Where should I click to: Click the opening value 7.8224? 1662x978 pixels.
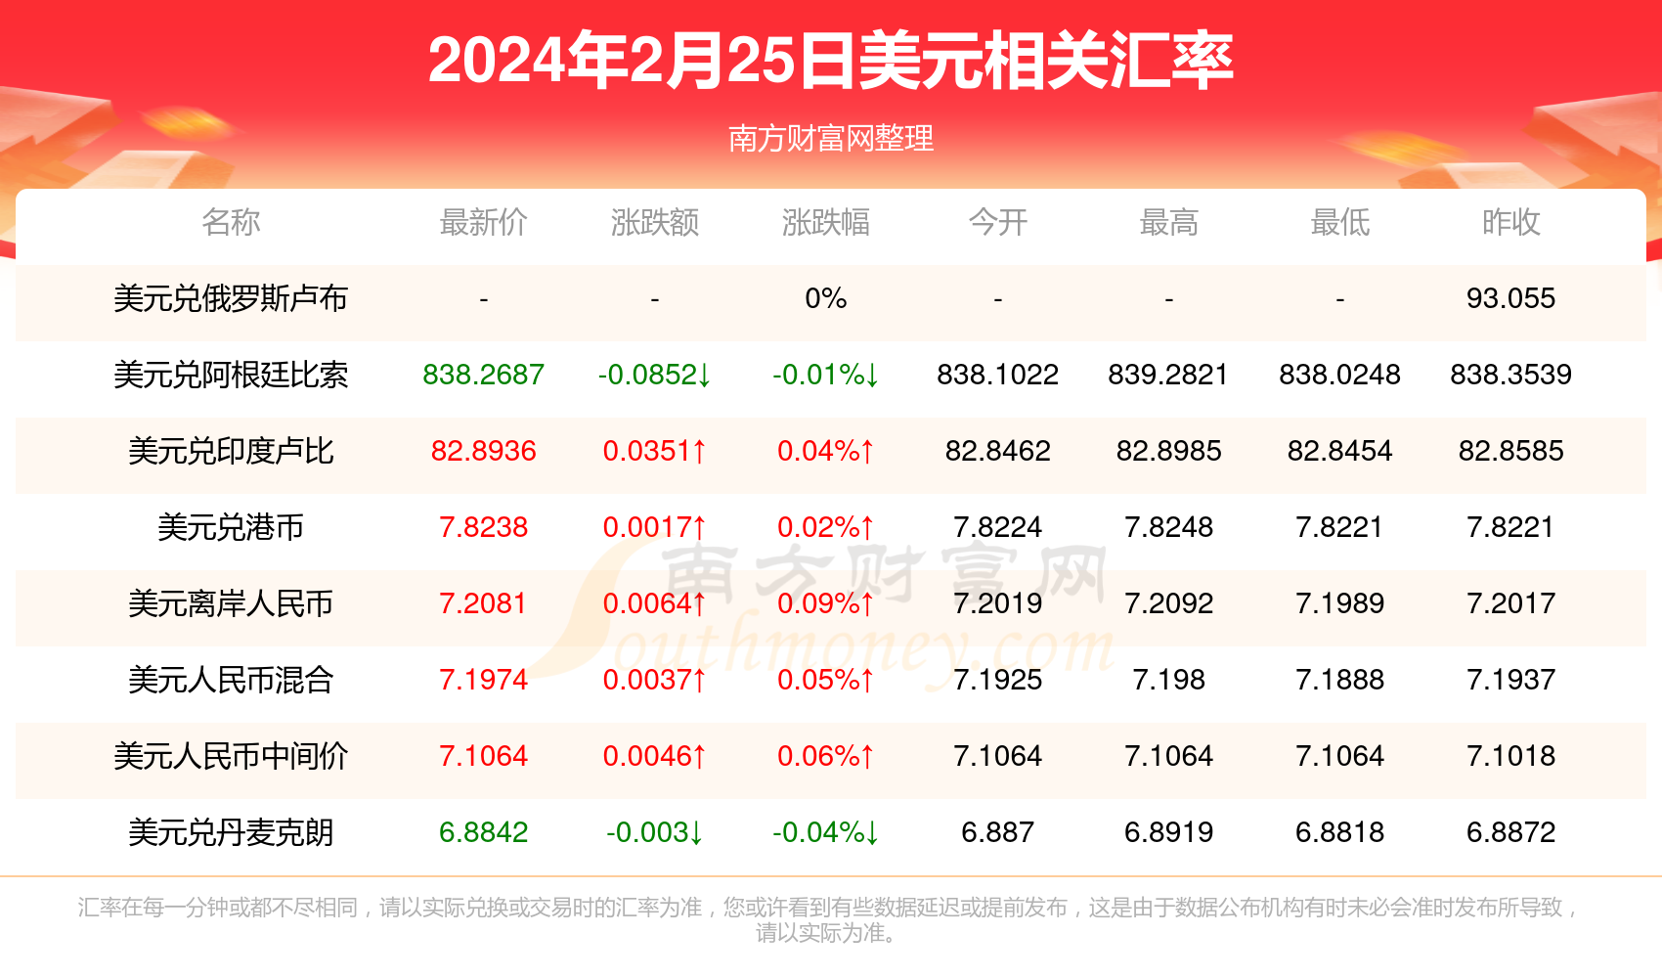tap(998, 528)
